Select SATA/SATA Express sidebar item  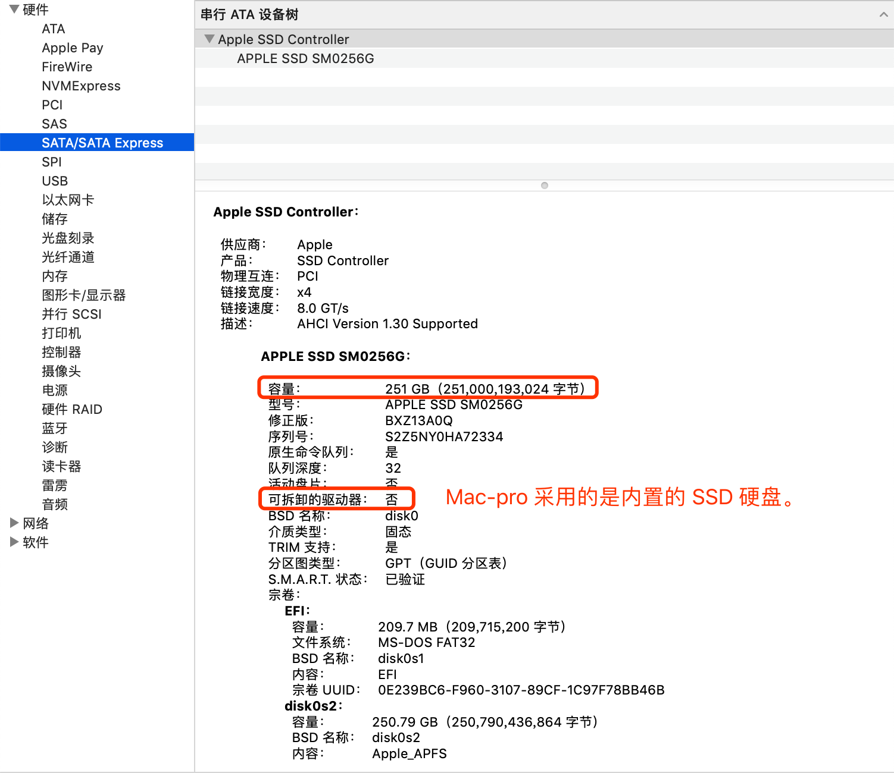pos(97,143)
